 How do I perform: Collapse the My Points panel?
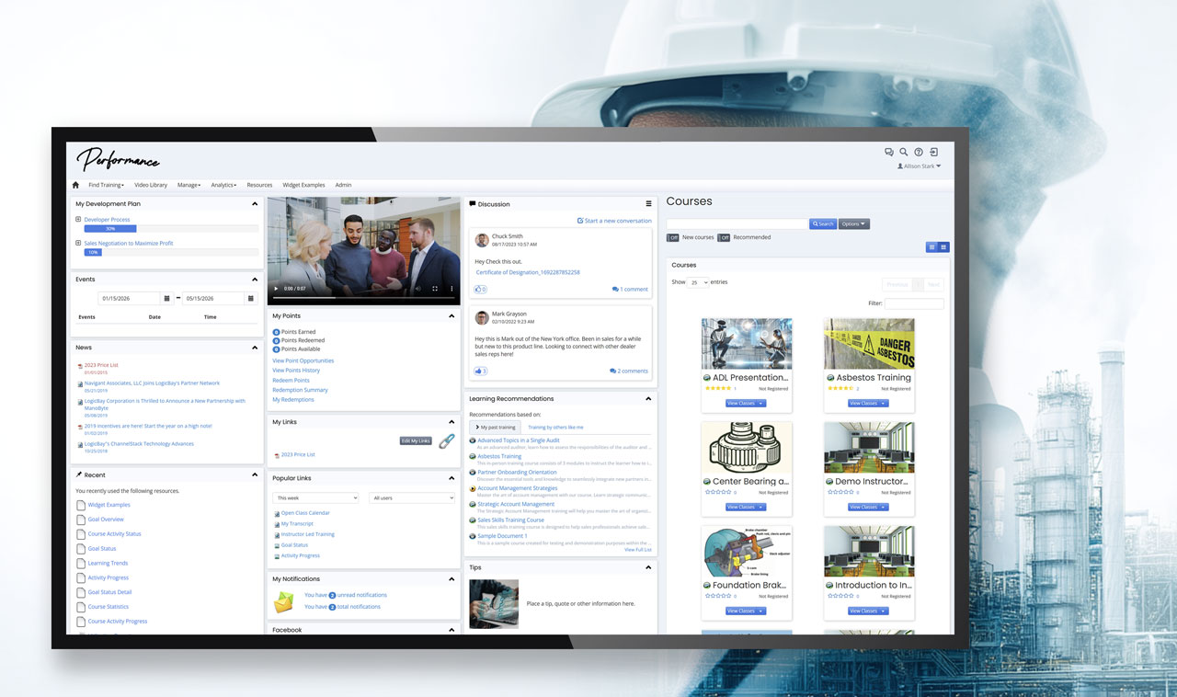click(x=451, y=316)
